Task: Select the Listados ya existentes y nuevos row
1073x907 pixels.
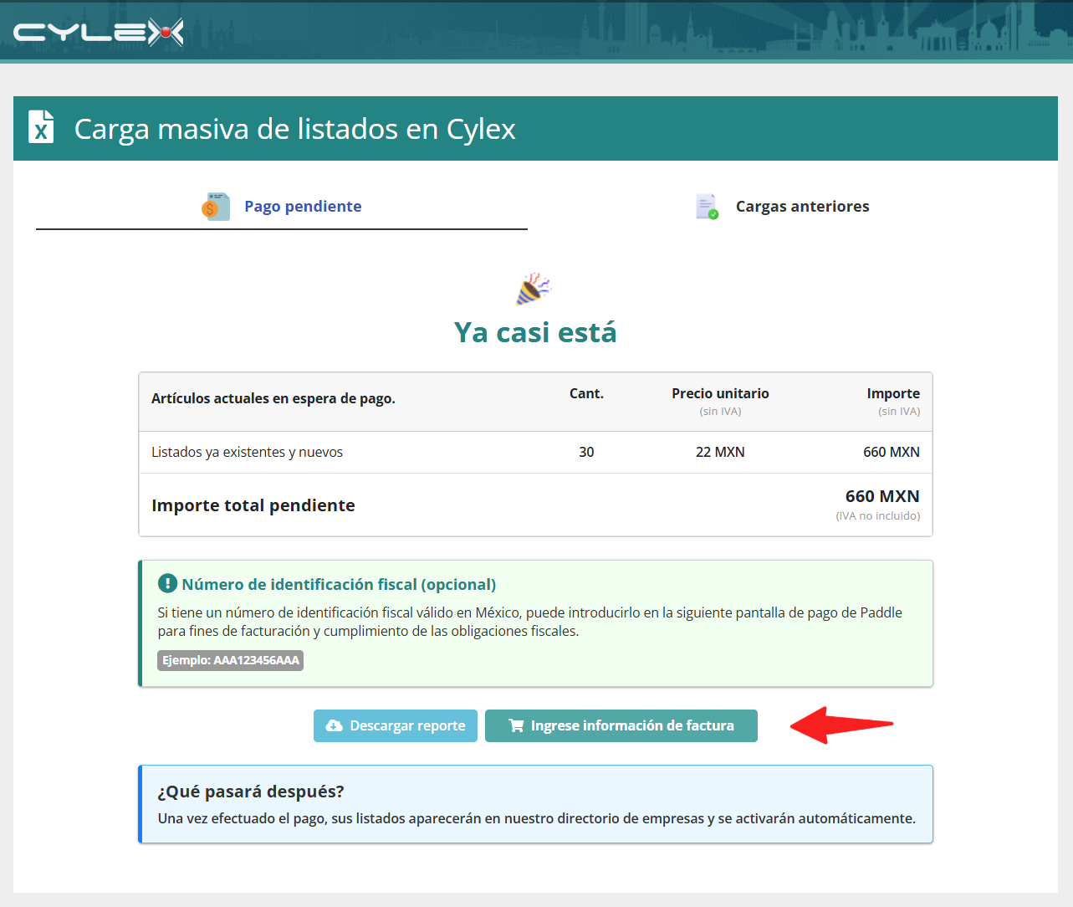Action: [535, 452]
